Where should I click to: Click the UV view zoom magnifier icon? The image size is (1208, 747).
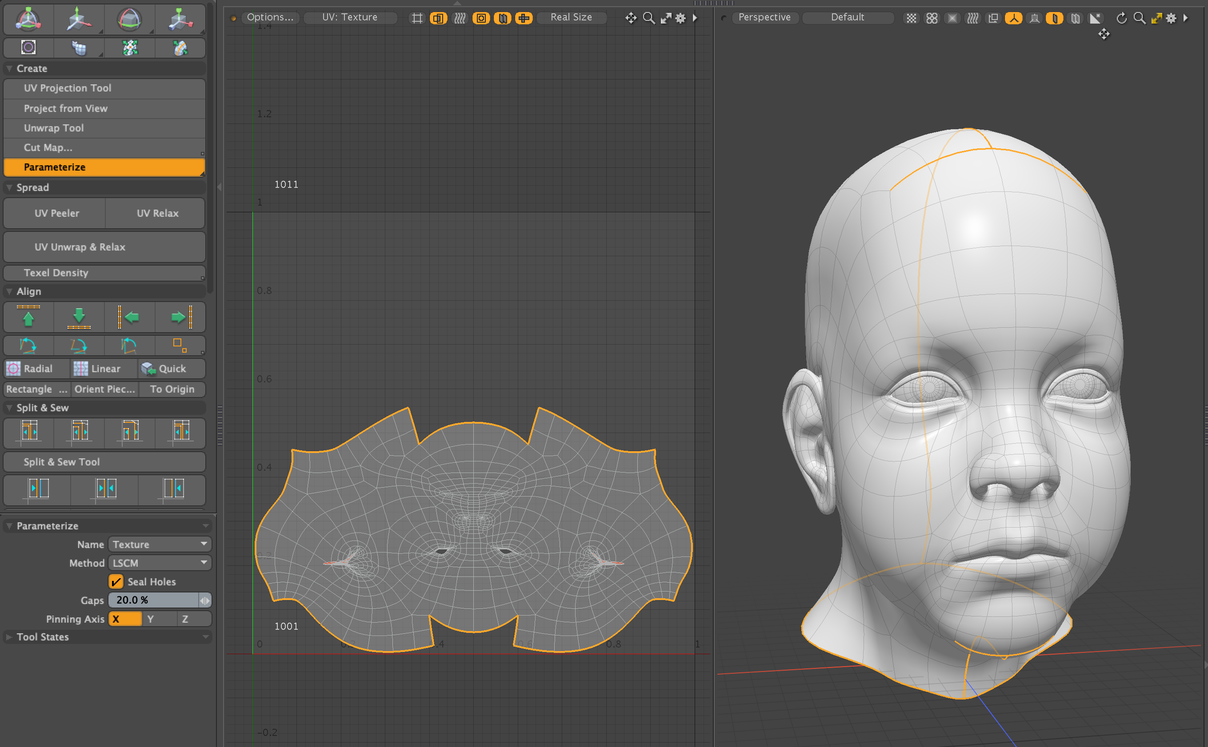point(649,18)
